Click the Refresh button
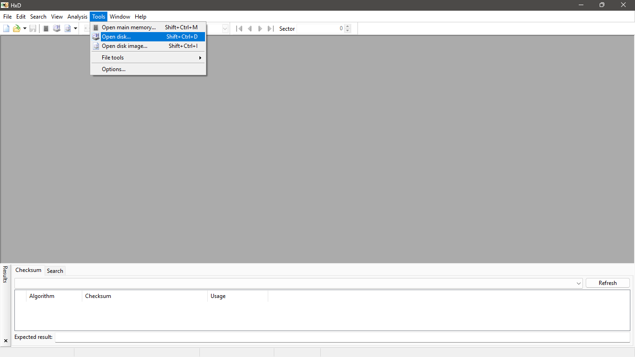Image resolution: width=635 pixels, height=357 pixels. pos(608,283)
